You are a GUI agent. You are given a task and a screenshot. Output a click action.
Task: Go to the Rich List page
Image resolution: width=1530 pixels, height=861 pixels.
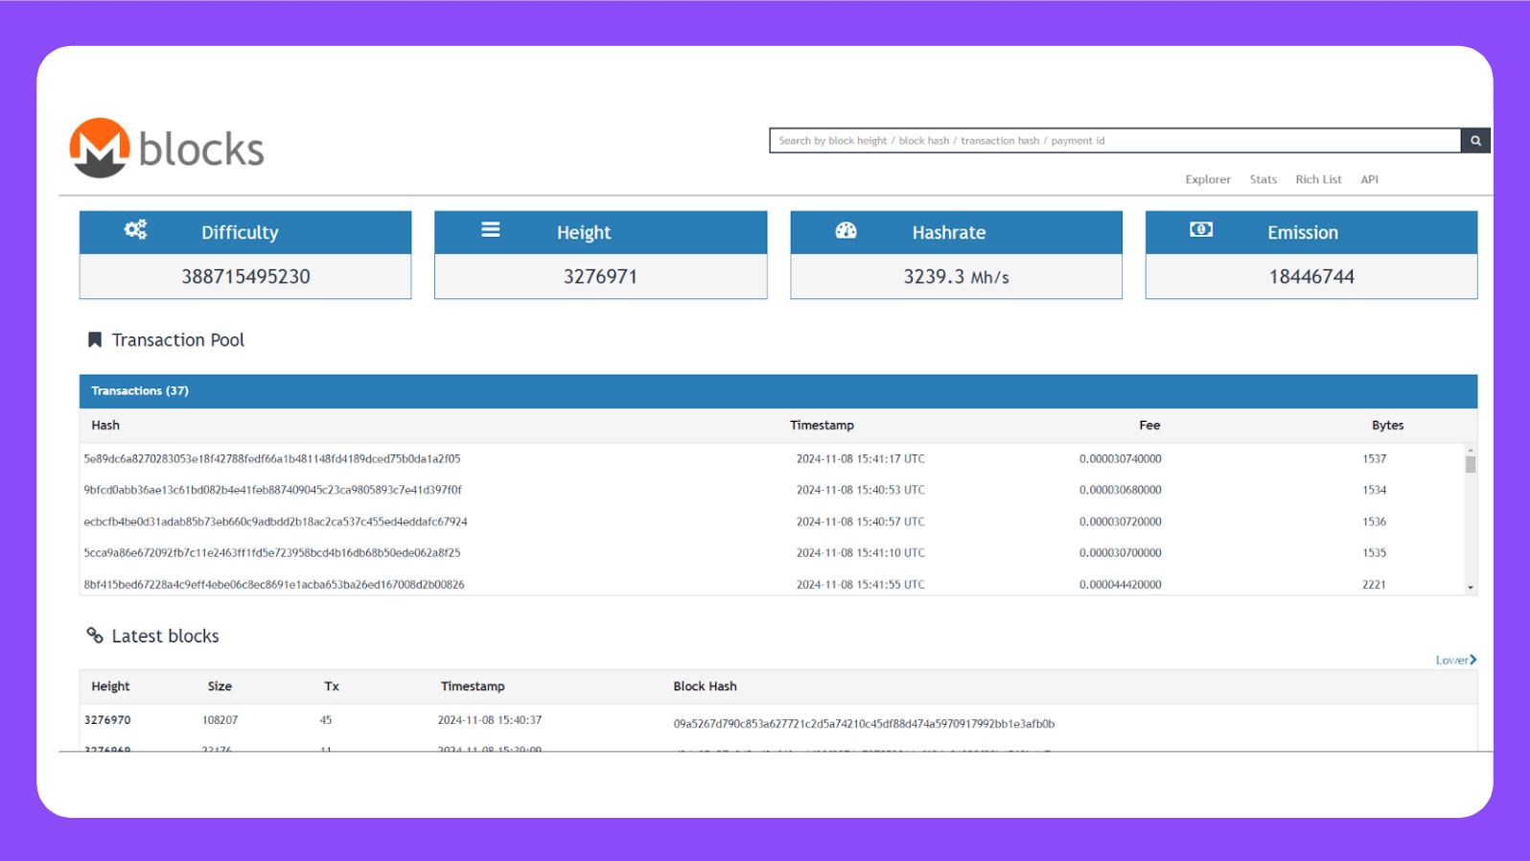click(x=1318, y=179)
